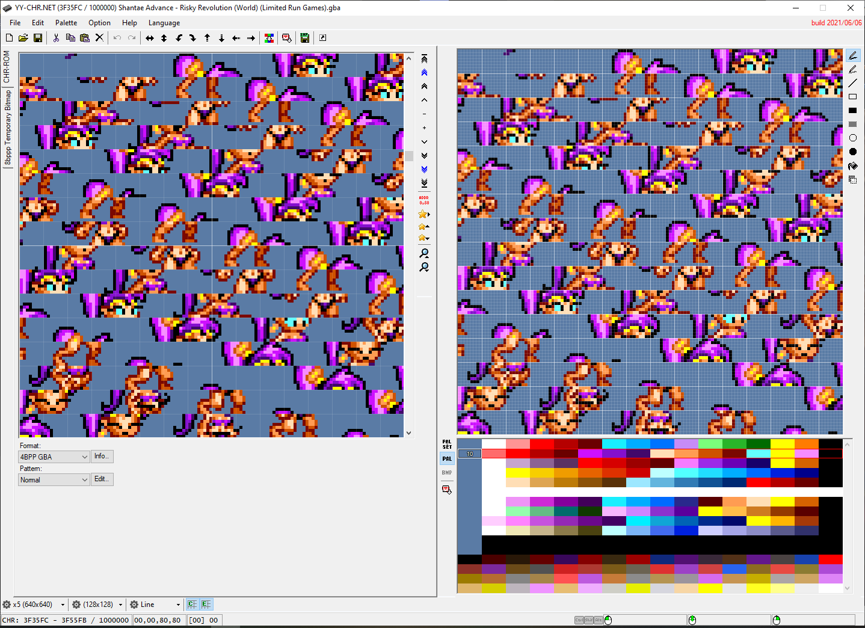Screen dimensions: 865x628
Task: Select the outlined Rectangle tool
Action: [852, 97]
